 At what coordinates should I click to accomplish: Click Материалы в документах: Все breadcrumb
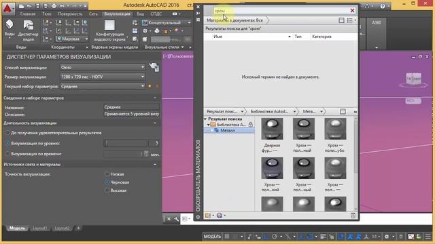click(x=234, y=20)
